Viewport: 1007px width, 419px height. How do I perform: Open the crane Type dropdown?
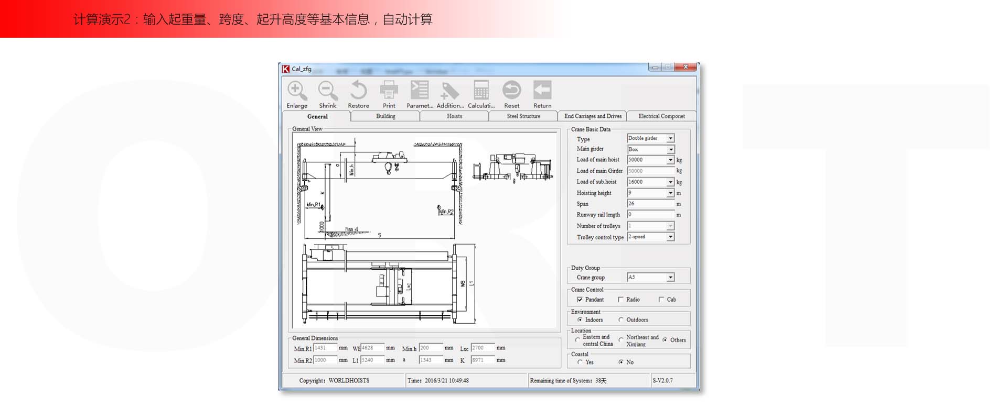[670, 138]
